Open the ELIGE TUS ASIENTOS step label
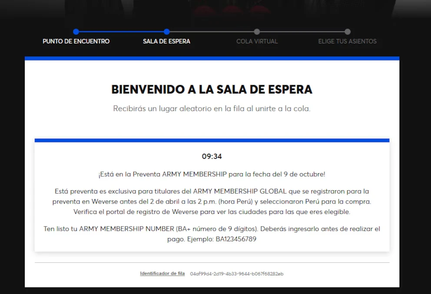 347,41
